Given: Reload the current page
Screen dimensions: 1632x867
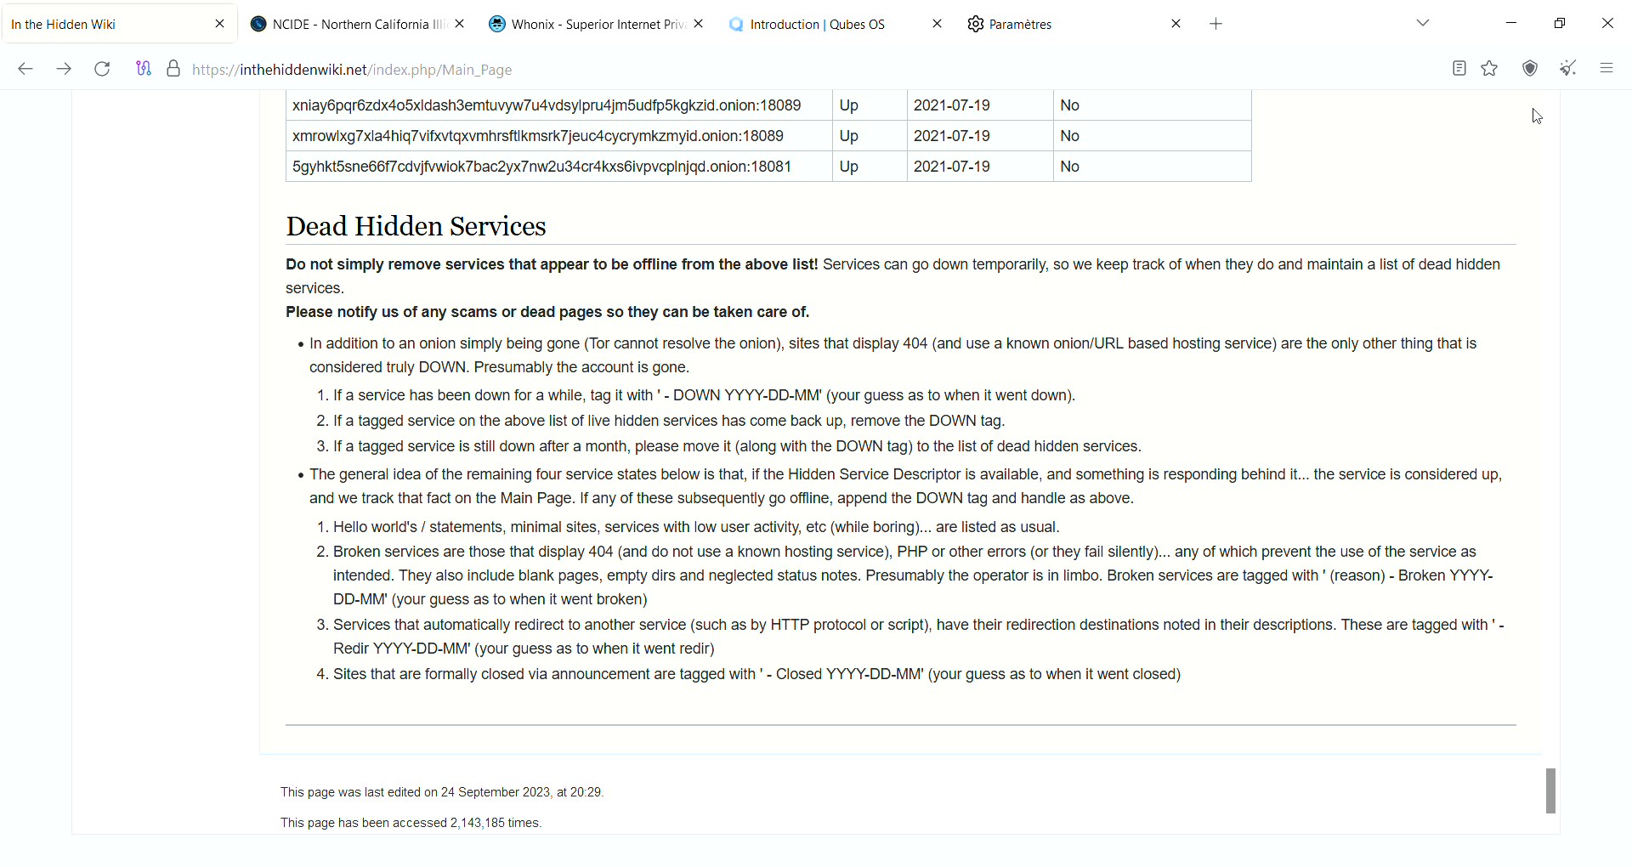Looking at the screenshot, I should tap(102, 69).
